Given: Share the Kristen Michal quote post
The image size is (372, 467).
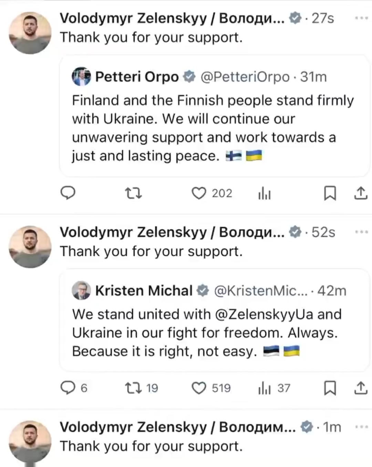Looking at the screenshot, I should (360, 388).
